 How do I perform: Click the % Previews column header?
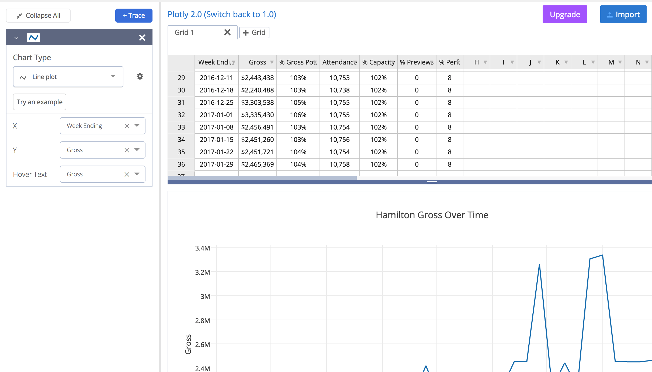point(417,62)
